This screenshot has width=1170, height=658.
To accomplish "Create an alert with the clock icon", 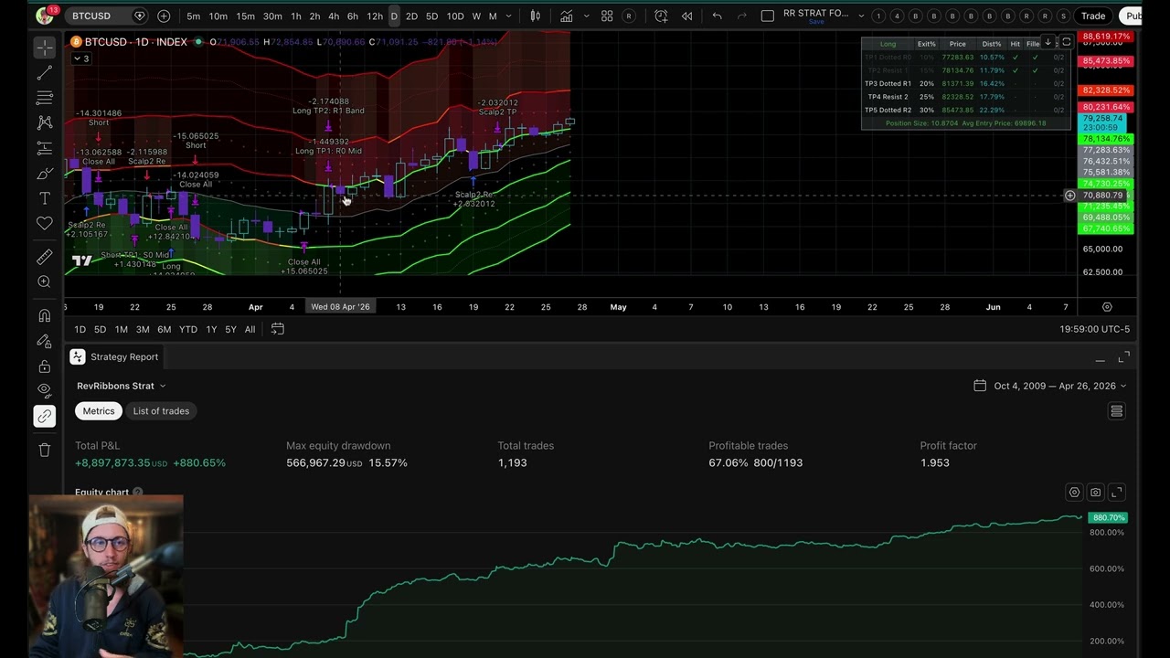I will coord(661,16).
